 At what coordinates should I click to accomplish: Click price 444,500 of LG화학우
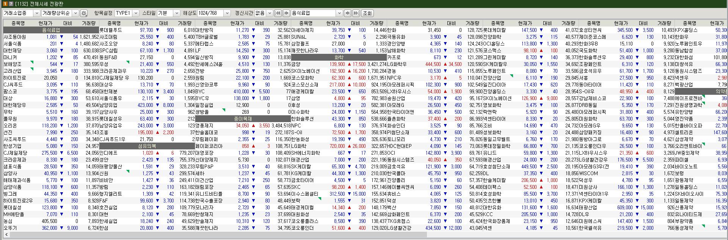pos(433,64)
